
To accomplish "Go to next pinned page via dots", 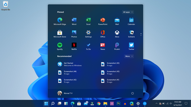I will pos(141,35).
